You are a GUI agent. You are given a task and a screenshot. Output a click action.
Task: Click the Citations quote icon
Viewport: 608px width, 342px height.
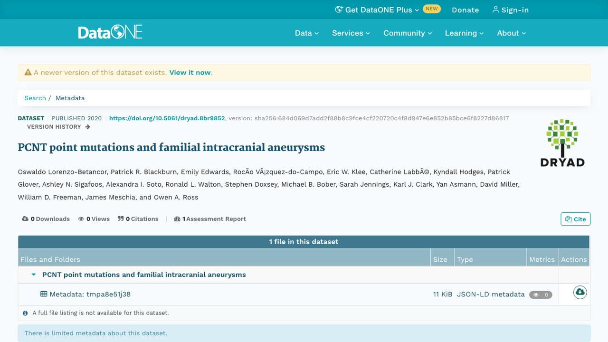coord(121,219)
